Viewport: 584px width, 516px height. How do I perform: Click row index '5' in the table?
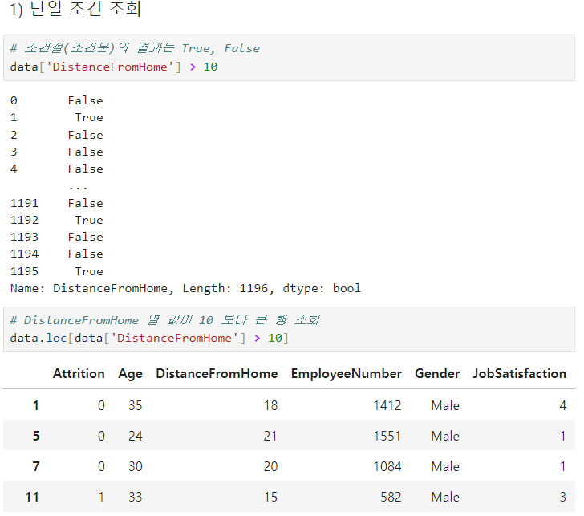[36, 436]
